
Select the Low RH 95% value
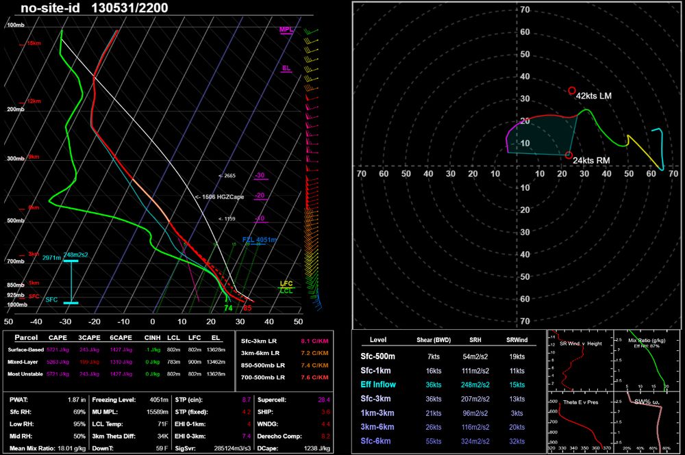(x=79, y=424)
